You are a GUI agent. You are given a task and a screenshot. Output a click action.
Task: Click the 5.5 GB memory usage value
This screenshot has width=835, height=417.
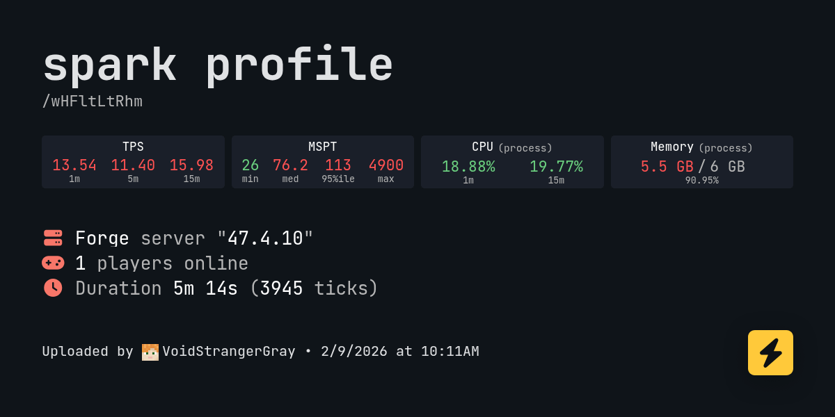click(x=667, y=167)
